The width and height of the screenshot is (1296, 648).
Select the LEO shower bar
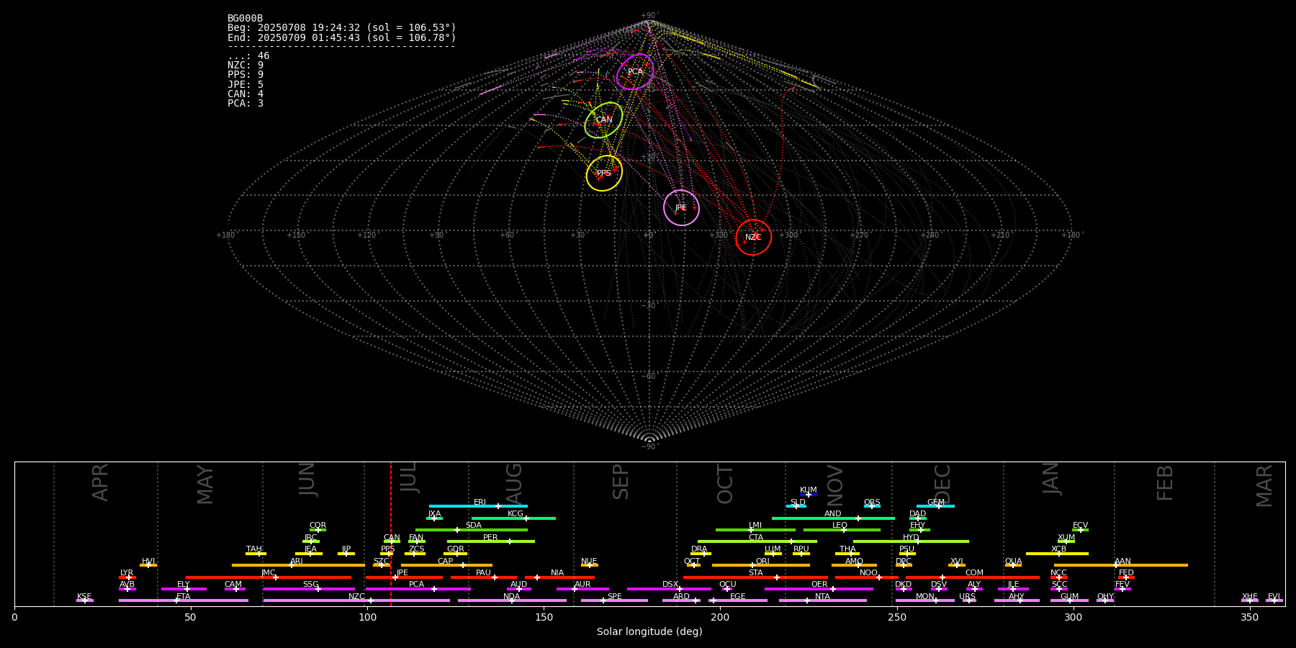[x=842, y=530]
